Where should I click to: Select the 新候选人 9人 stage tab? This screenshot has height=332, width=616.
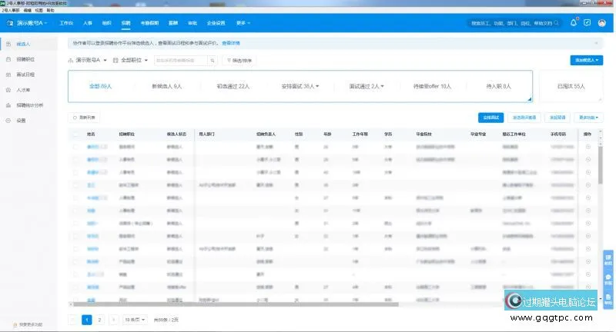(x=166, y=86)
